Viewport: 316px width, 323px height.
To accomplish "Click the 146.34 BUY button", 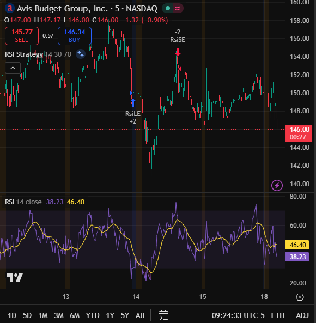I will (x=75, y=36).
